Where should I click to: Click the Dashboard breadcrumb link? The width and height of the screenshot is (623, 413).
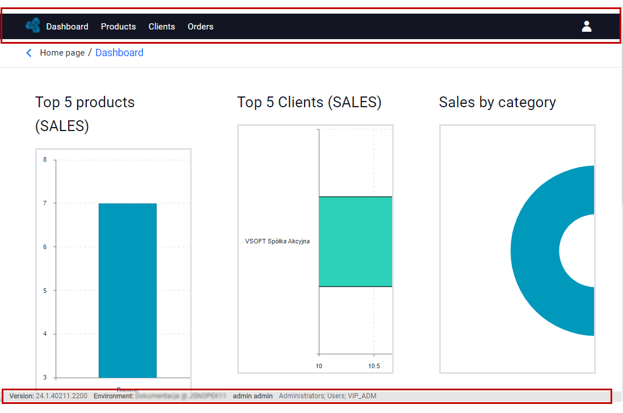[x=119, y=53]
